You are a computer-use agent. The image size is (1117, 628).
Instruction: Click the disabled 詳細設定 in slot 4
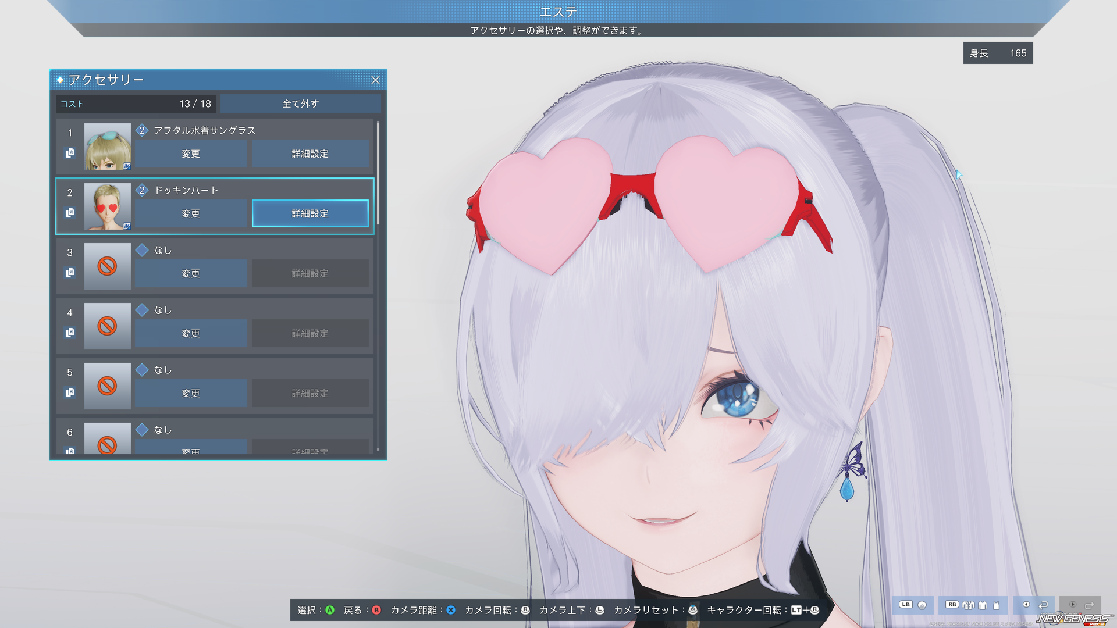click(x=310, y=333)
